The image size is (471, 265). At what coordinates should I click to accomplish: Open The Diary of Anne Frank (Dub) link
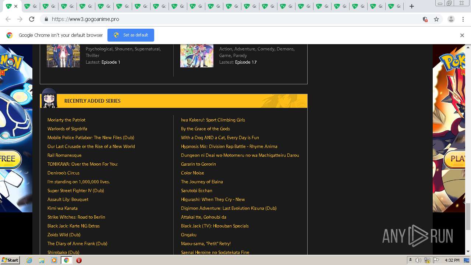coord(77,244)
